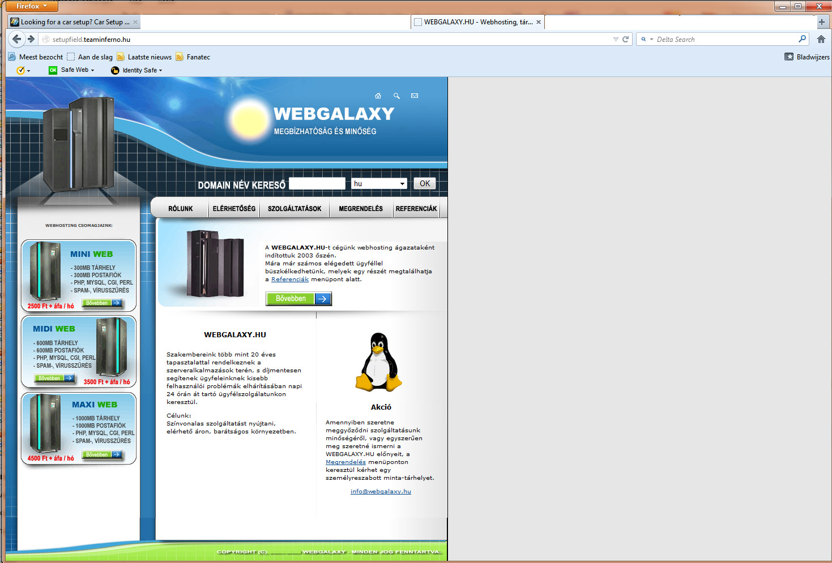Click the magnifier icon in Delta Search box
This screenshot has height=563, width=832.
[x=802, y=39]
